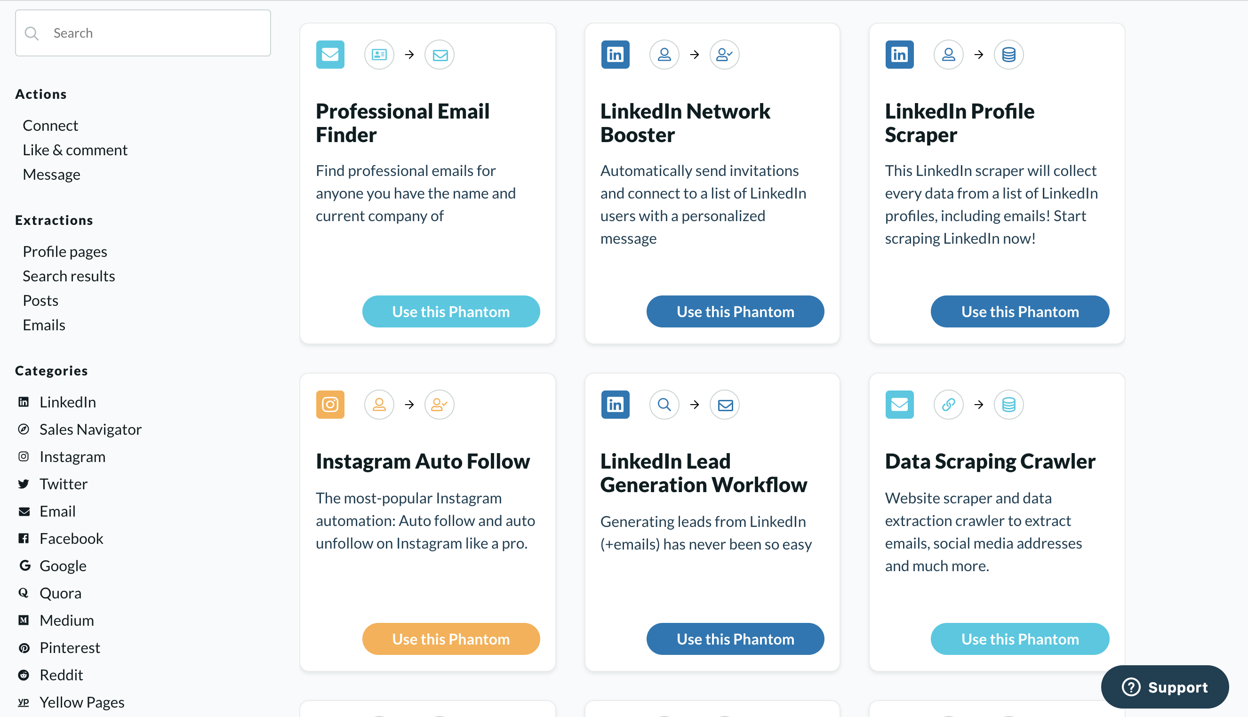
Task: Use the Professional Email Finder Phantom
Action: 451,311
